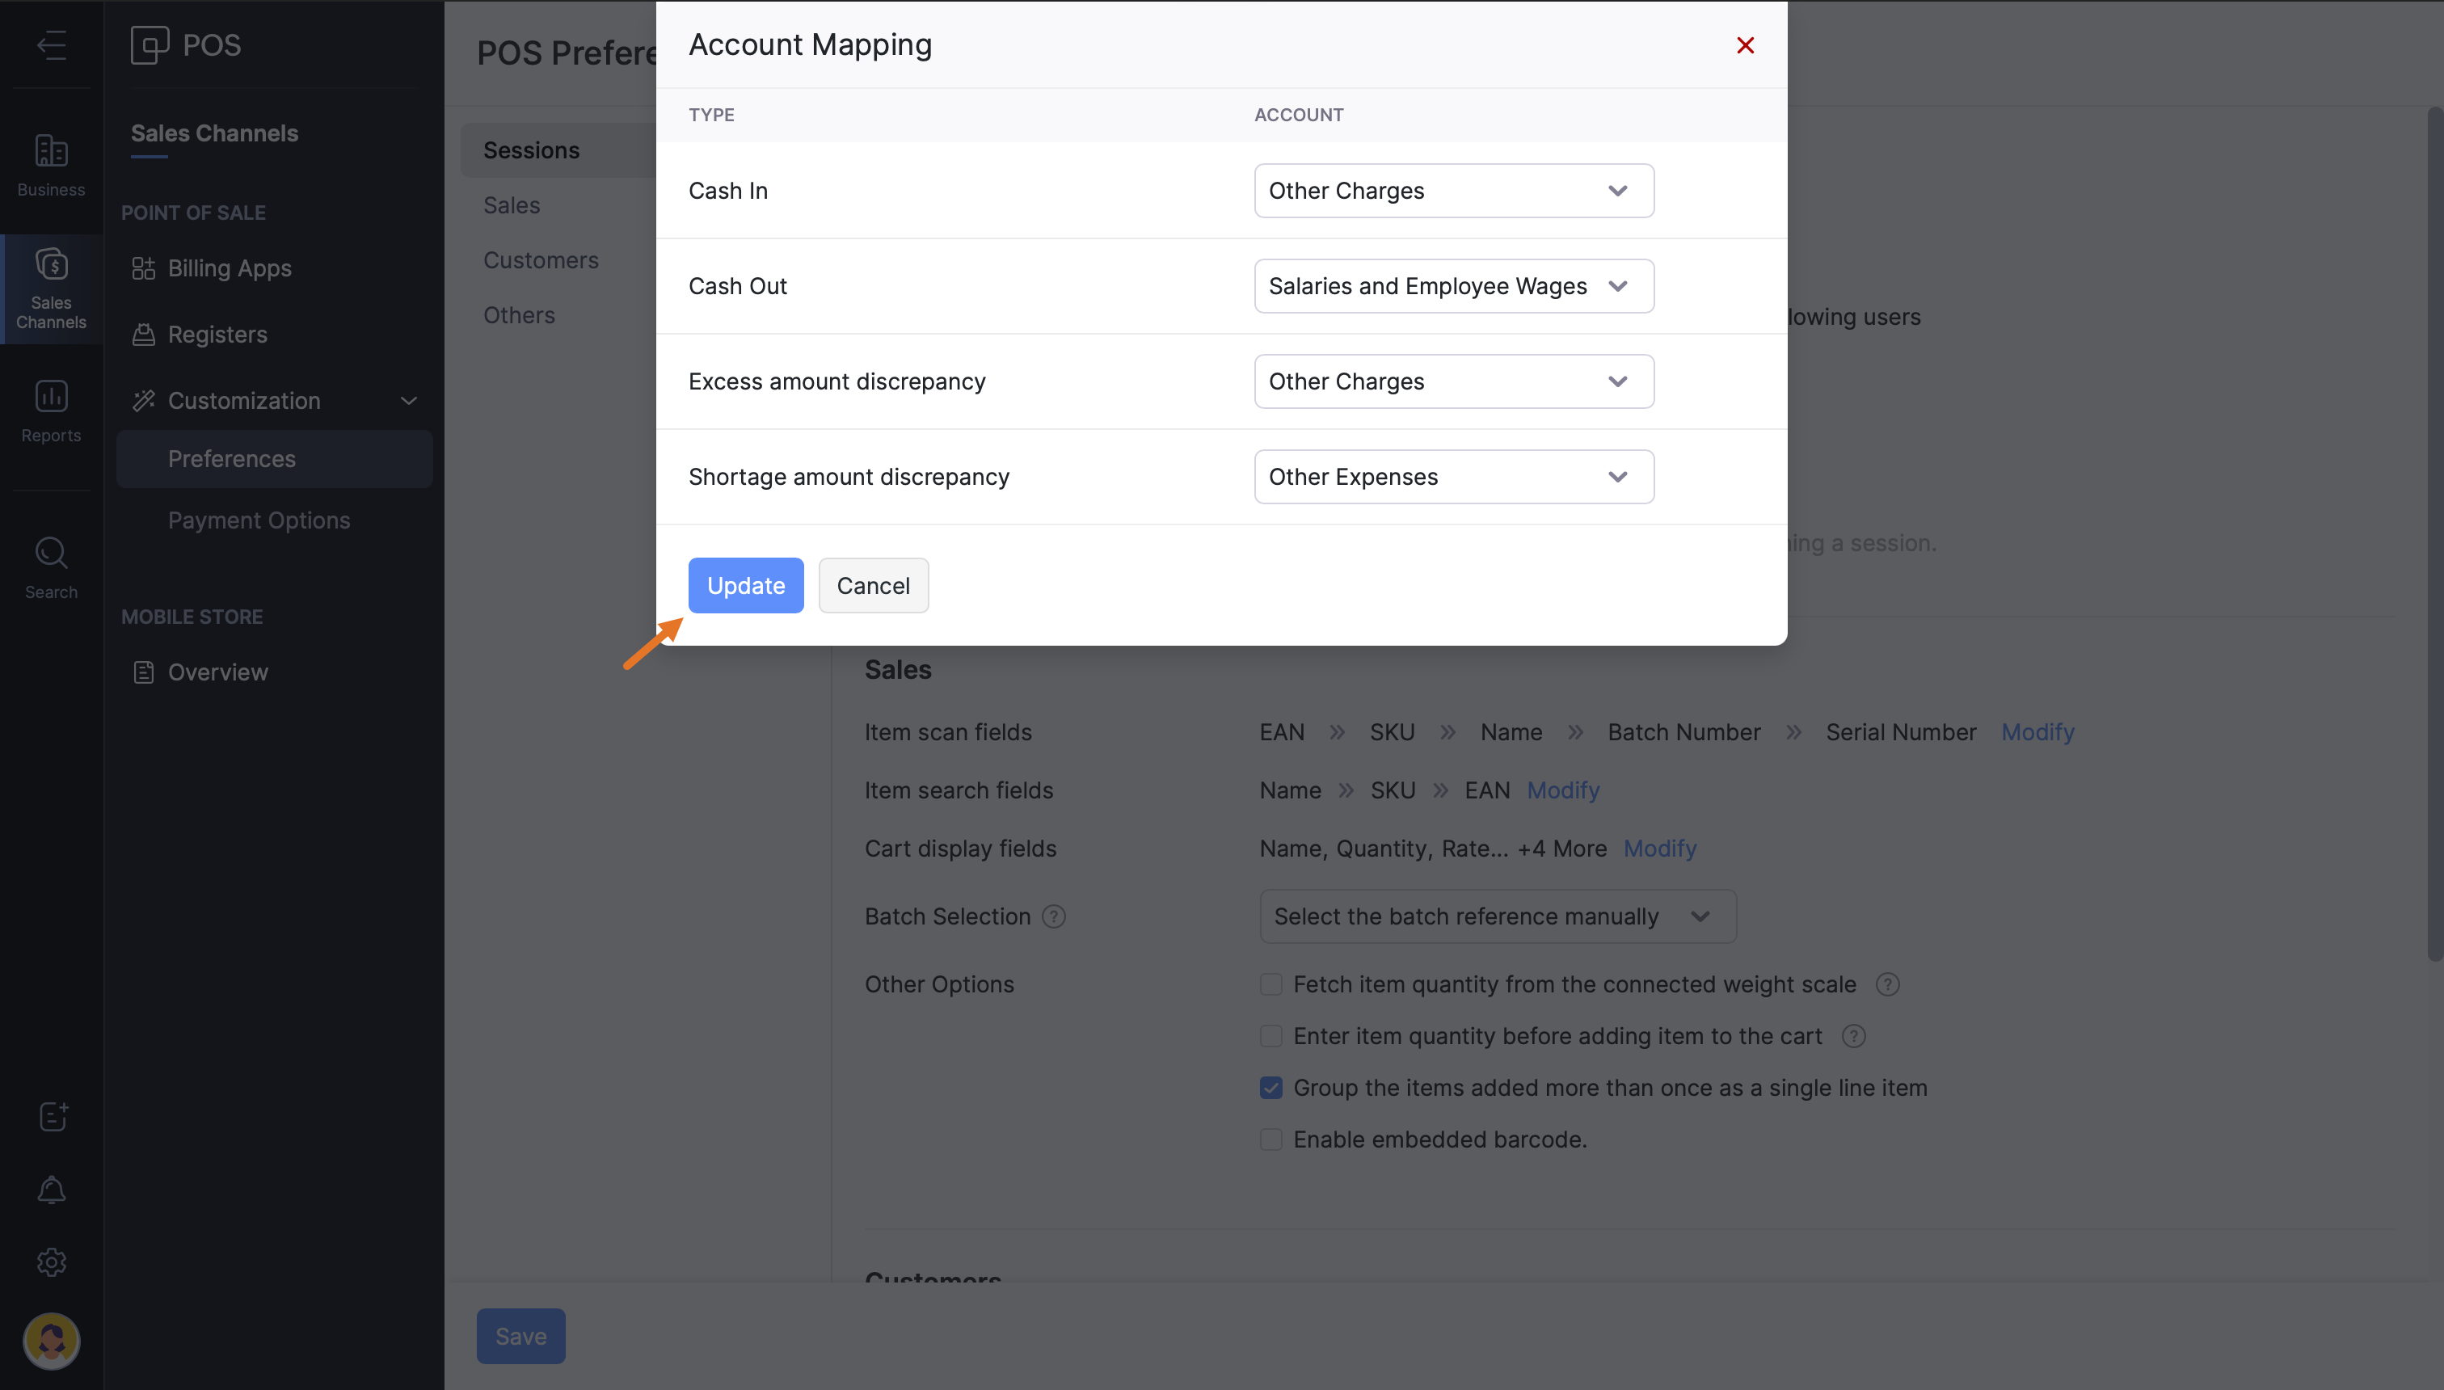
Task: Click the help icon beside Batch Selection
Action: [1053, 916]
